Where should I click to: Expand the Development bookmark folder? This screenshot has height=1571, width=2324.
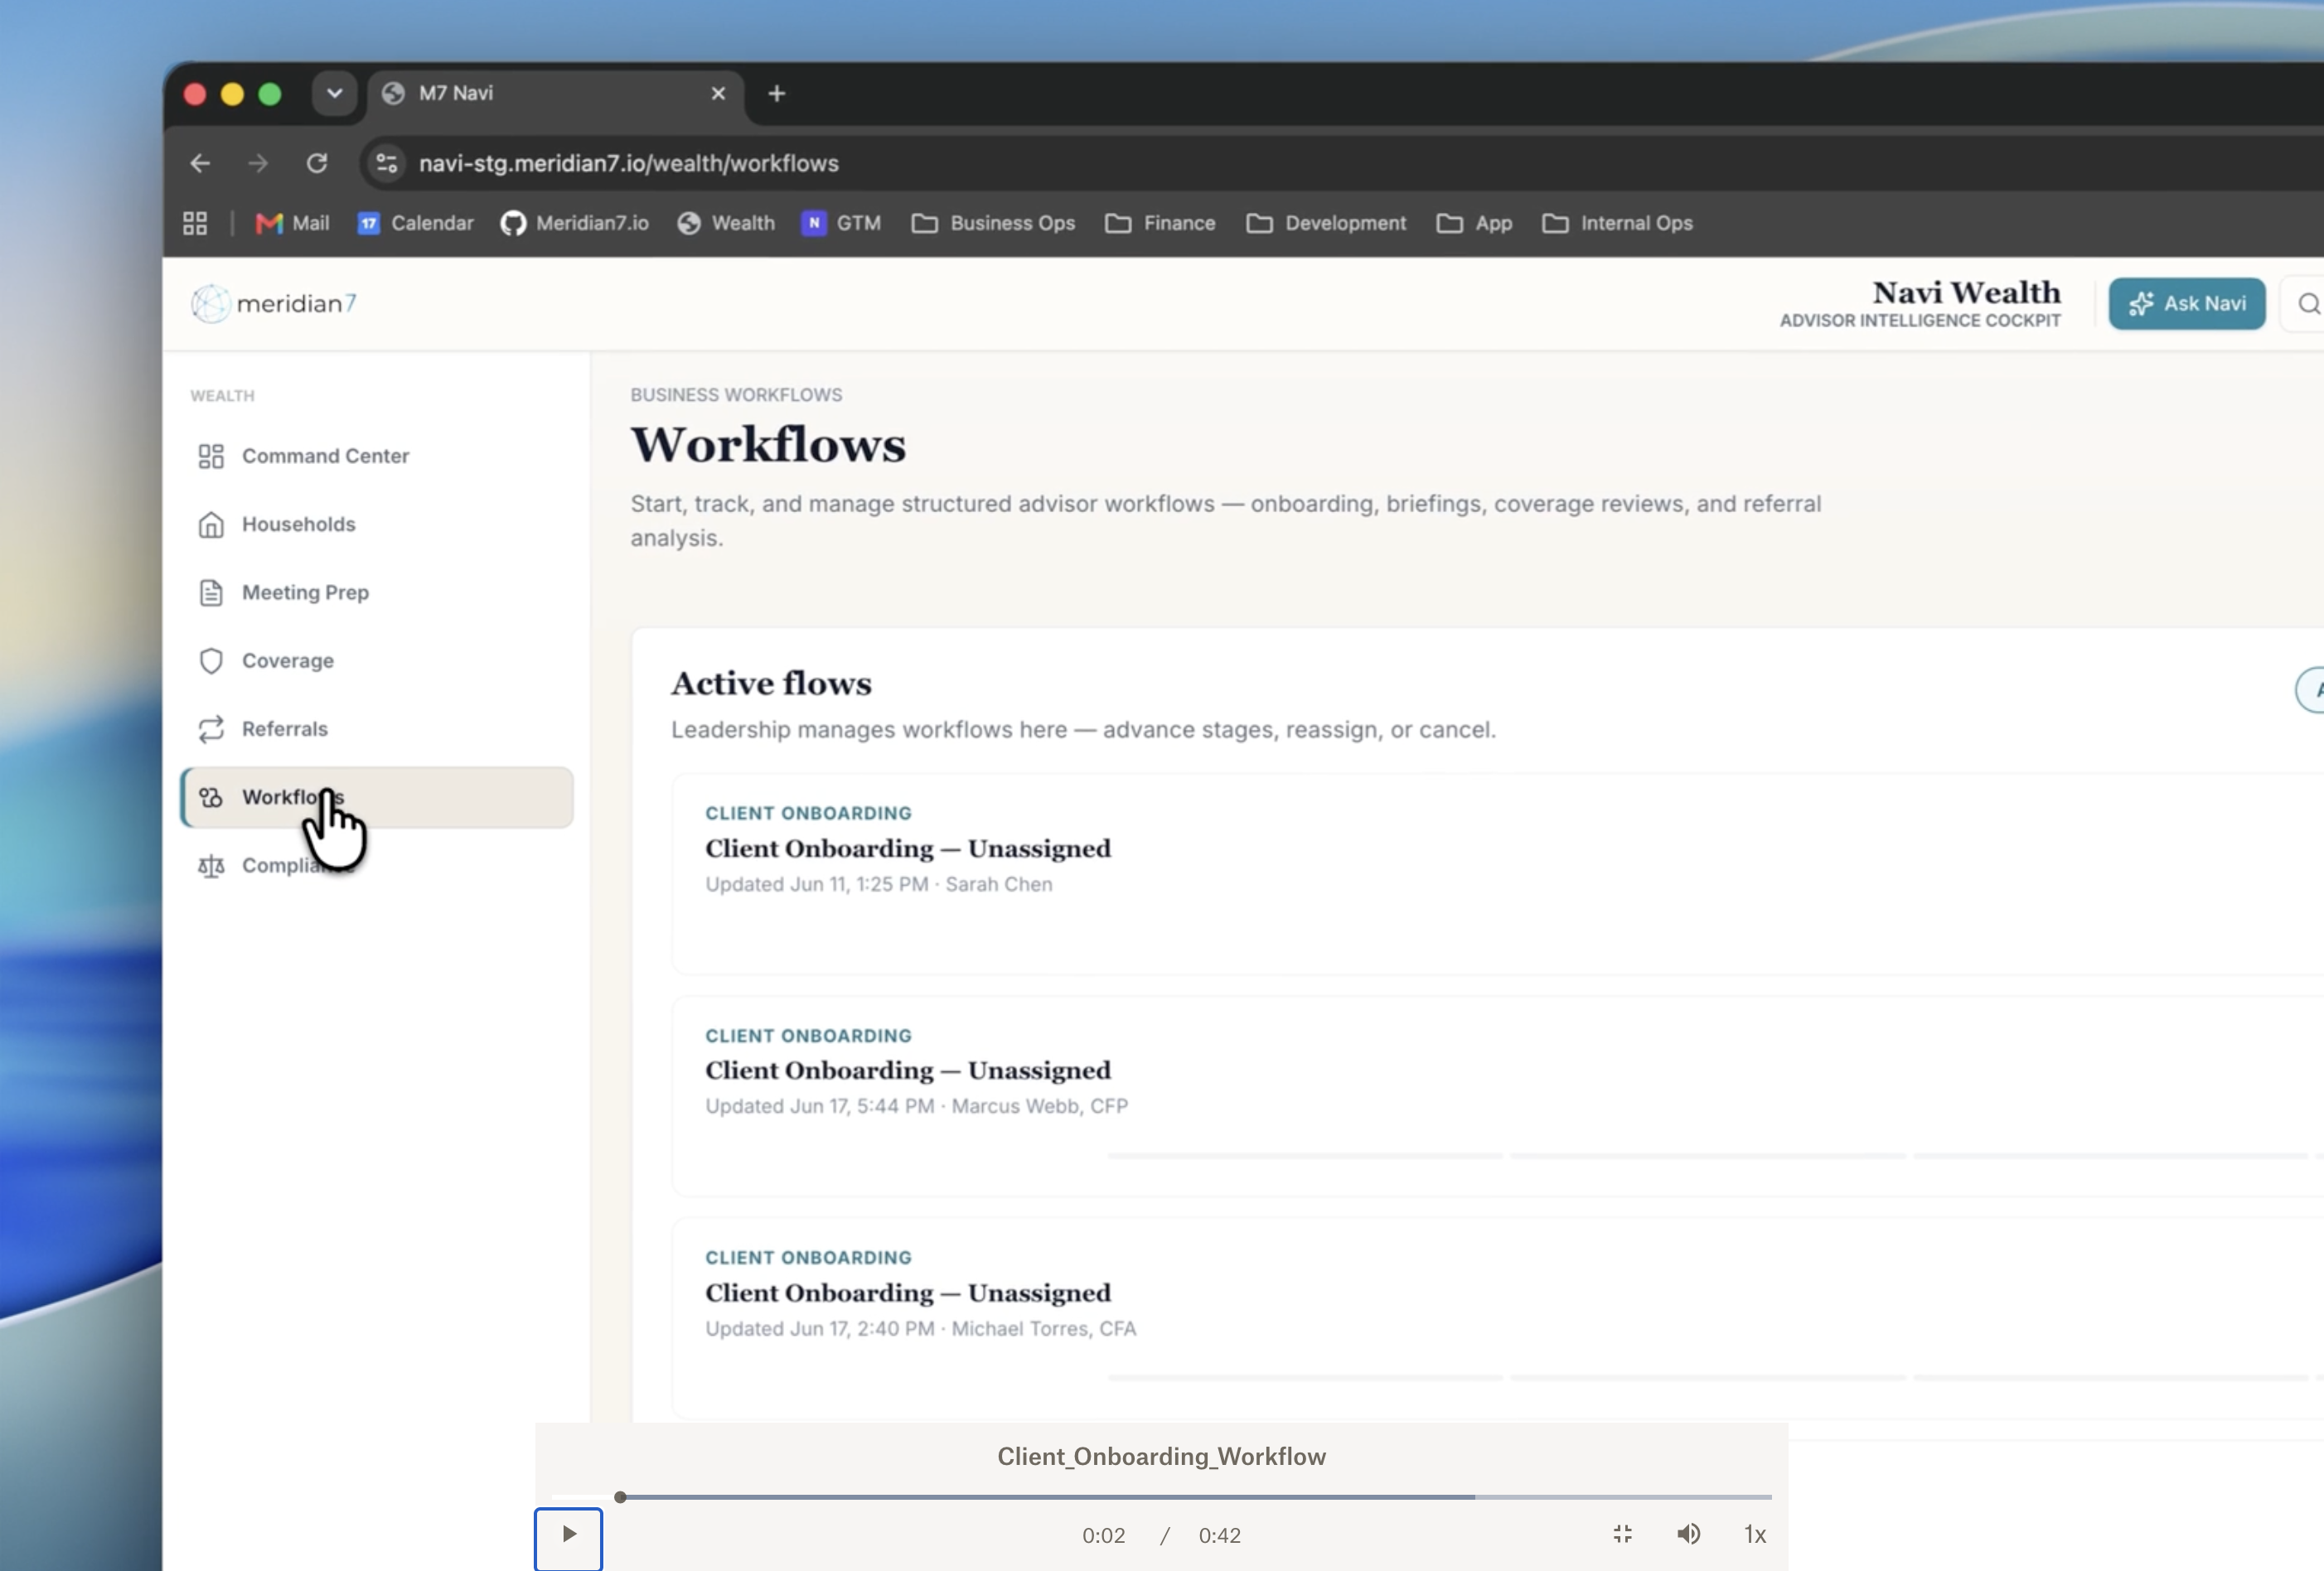[1326, 223]
